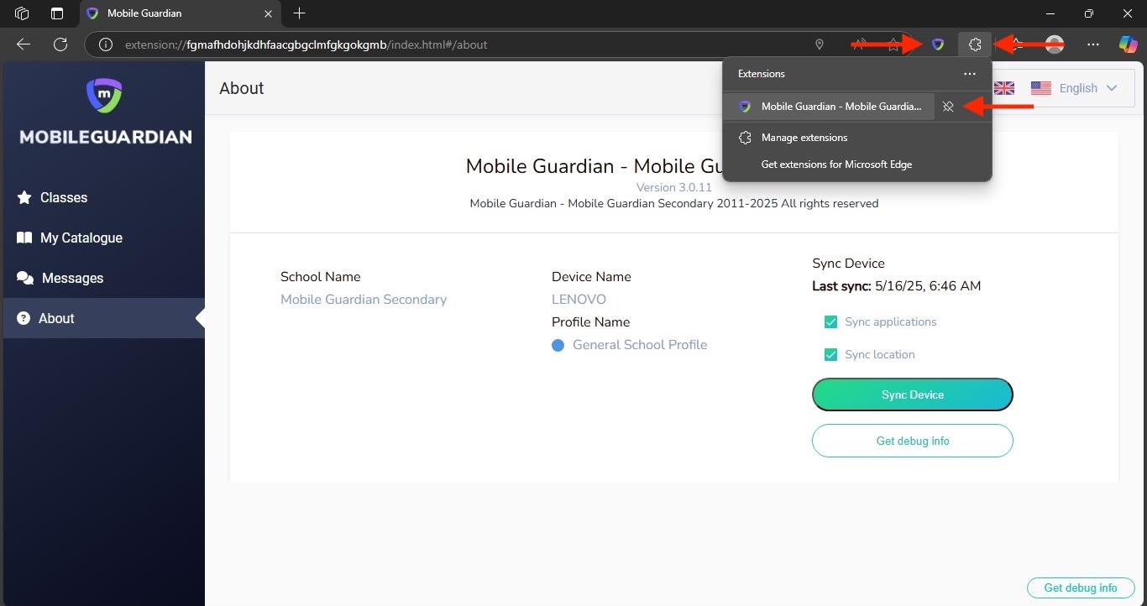Screen dimensions: 1147x606
Task: Uncheck the Sync applications checkbox
Action: pos(830,322)
